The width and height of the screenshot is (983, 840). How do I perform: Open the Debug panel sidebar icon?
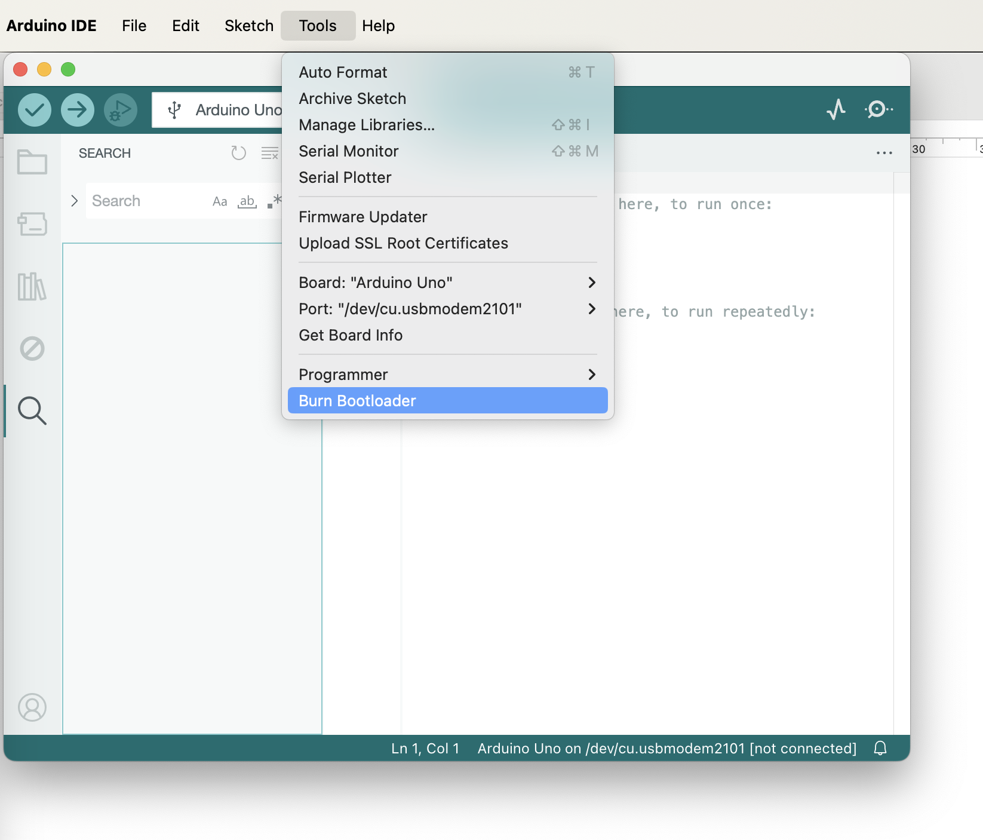click(32, 348)
